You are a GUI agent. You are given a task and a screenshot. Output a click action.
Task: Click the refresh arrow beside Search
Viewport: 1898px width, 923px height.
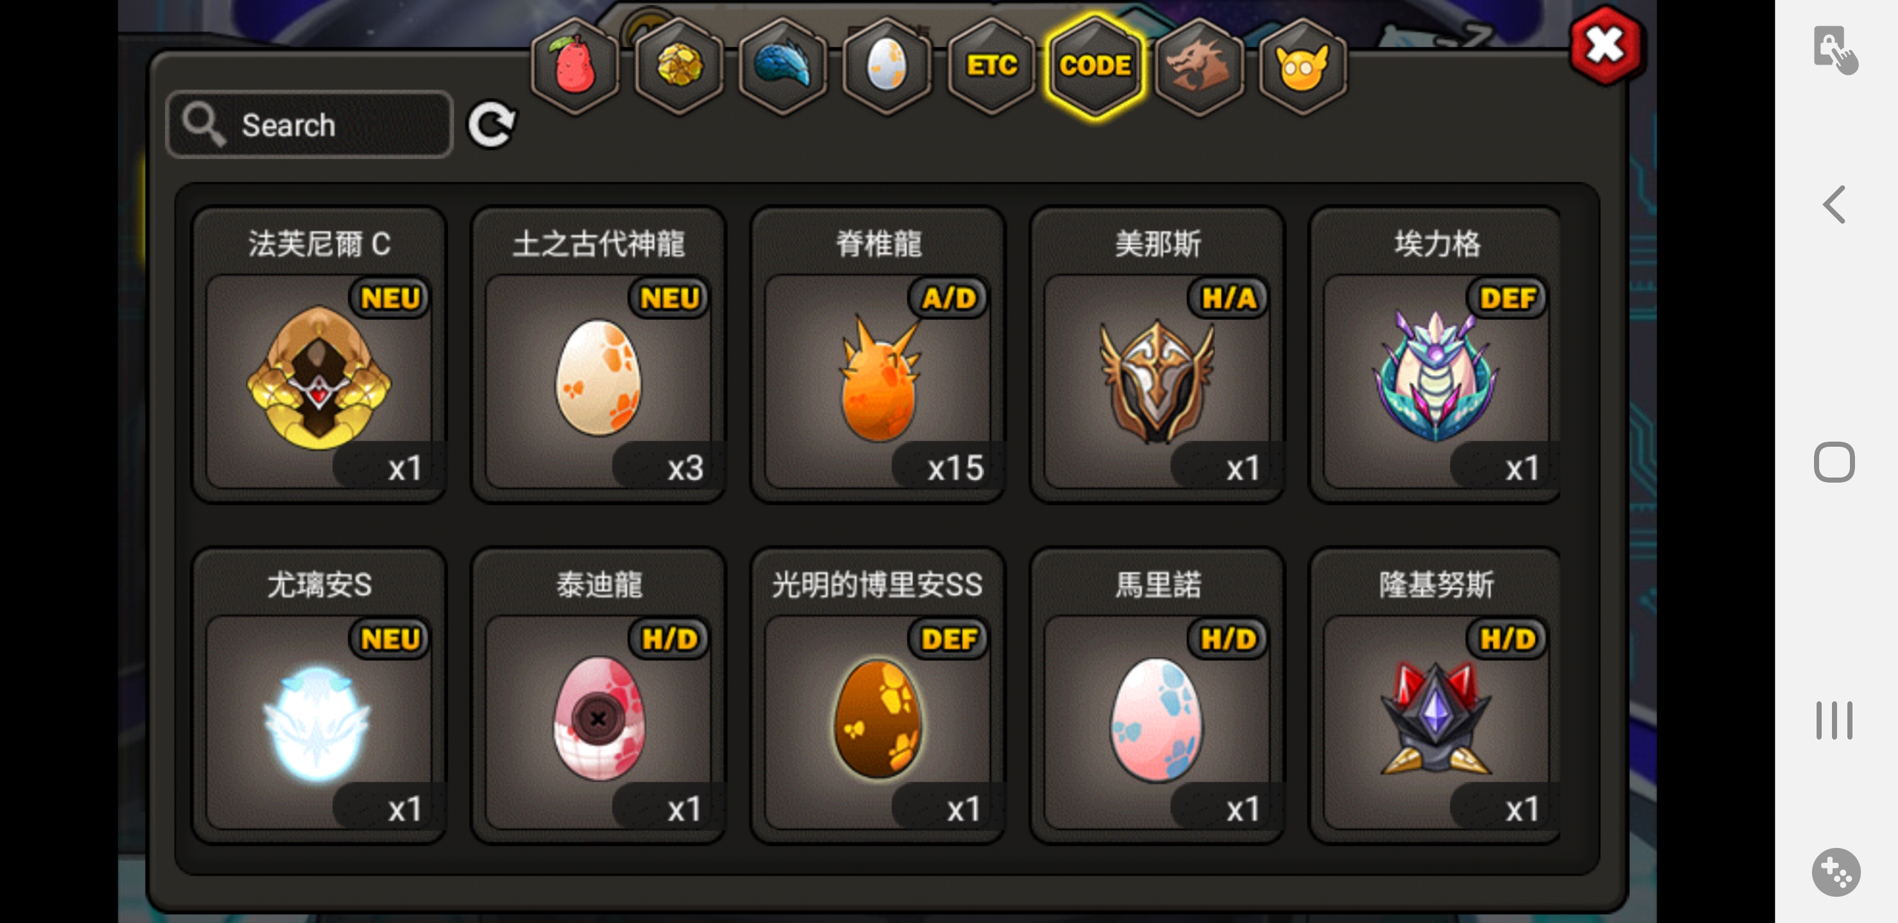492,124
